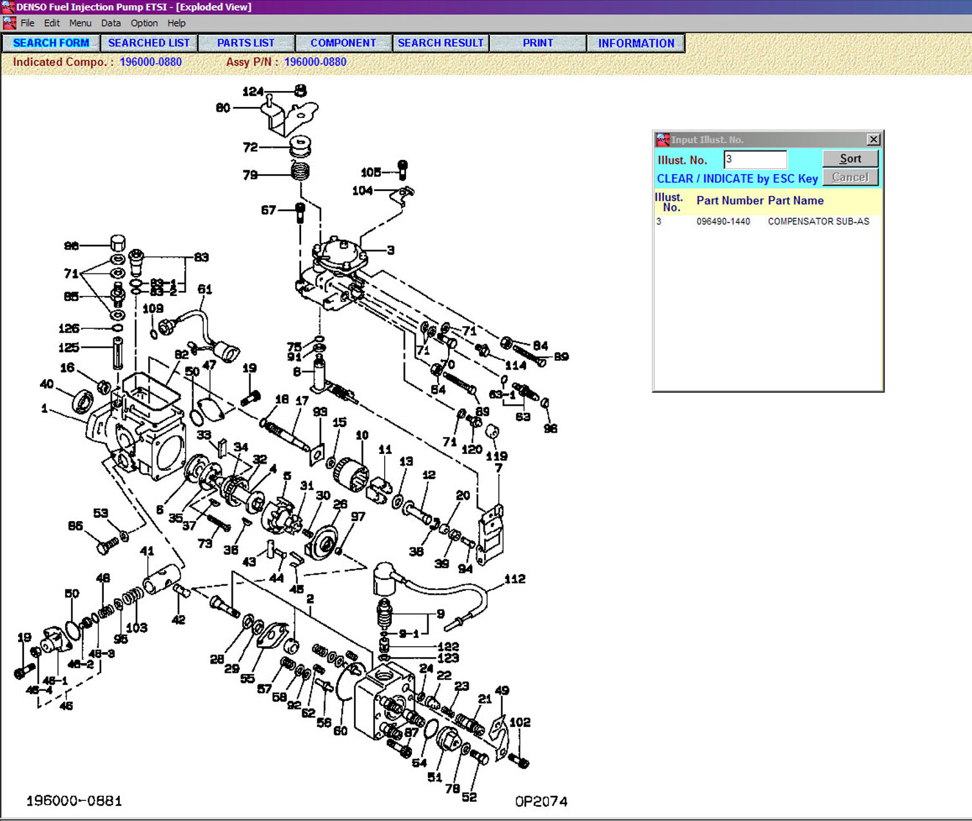
Task: Open the PARTS LIST tab
Action: 246,43
